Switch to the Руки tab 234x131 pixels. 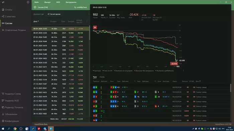[x=95, y=77]
